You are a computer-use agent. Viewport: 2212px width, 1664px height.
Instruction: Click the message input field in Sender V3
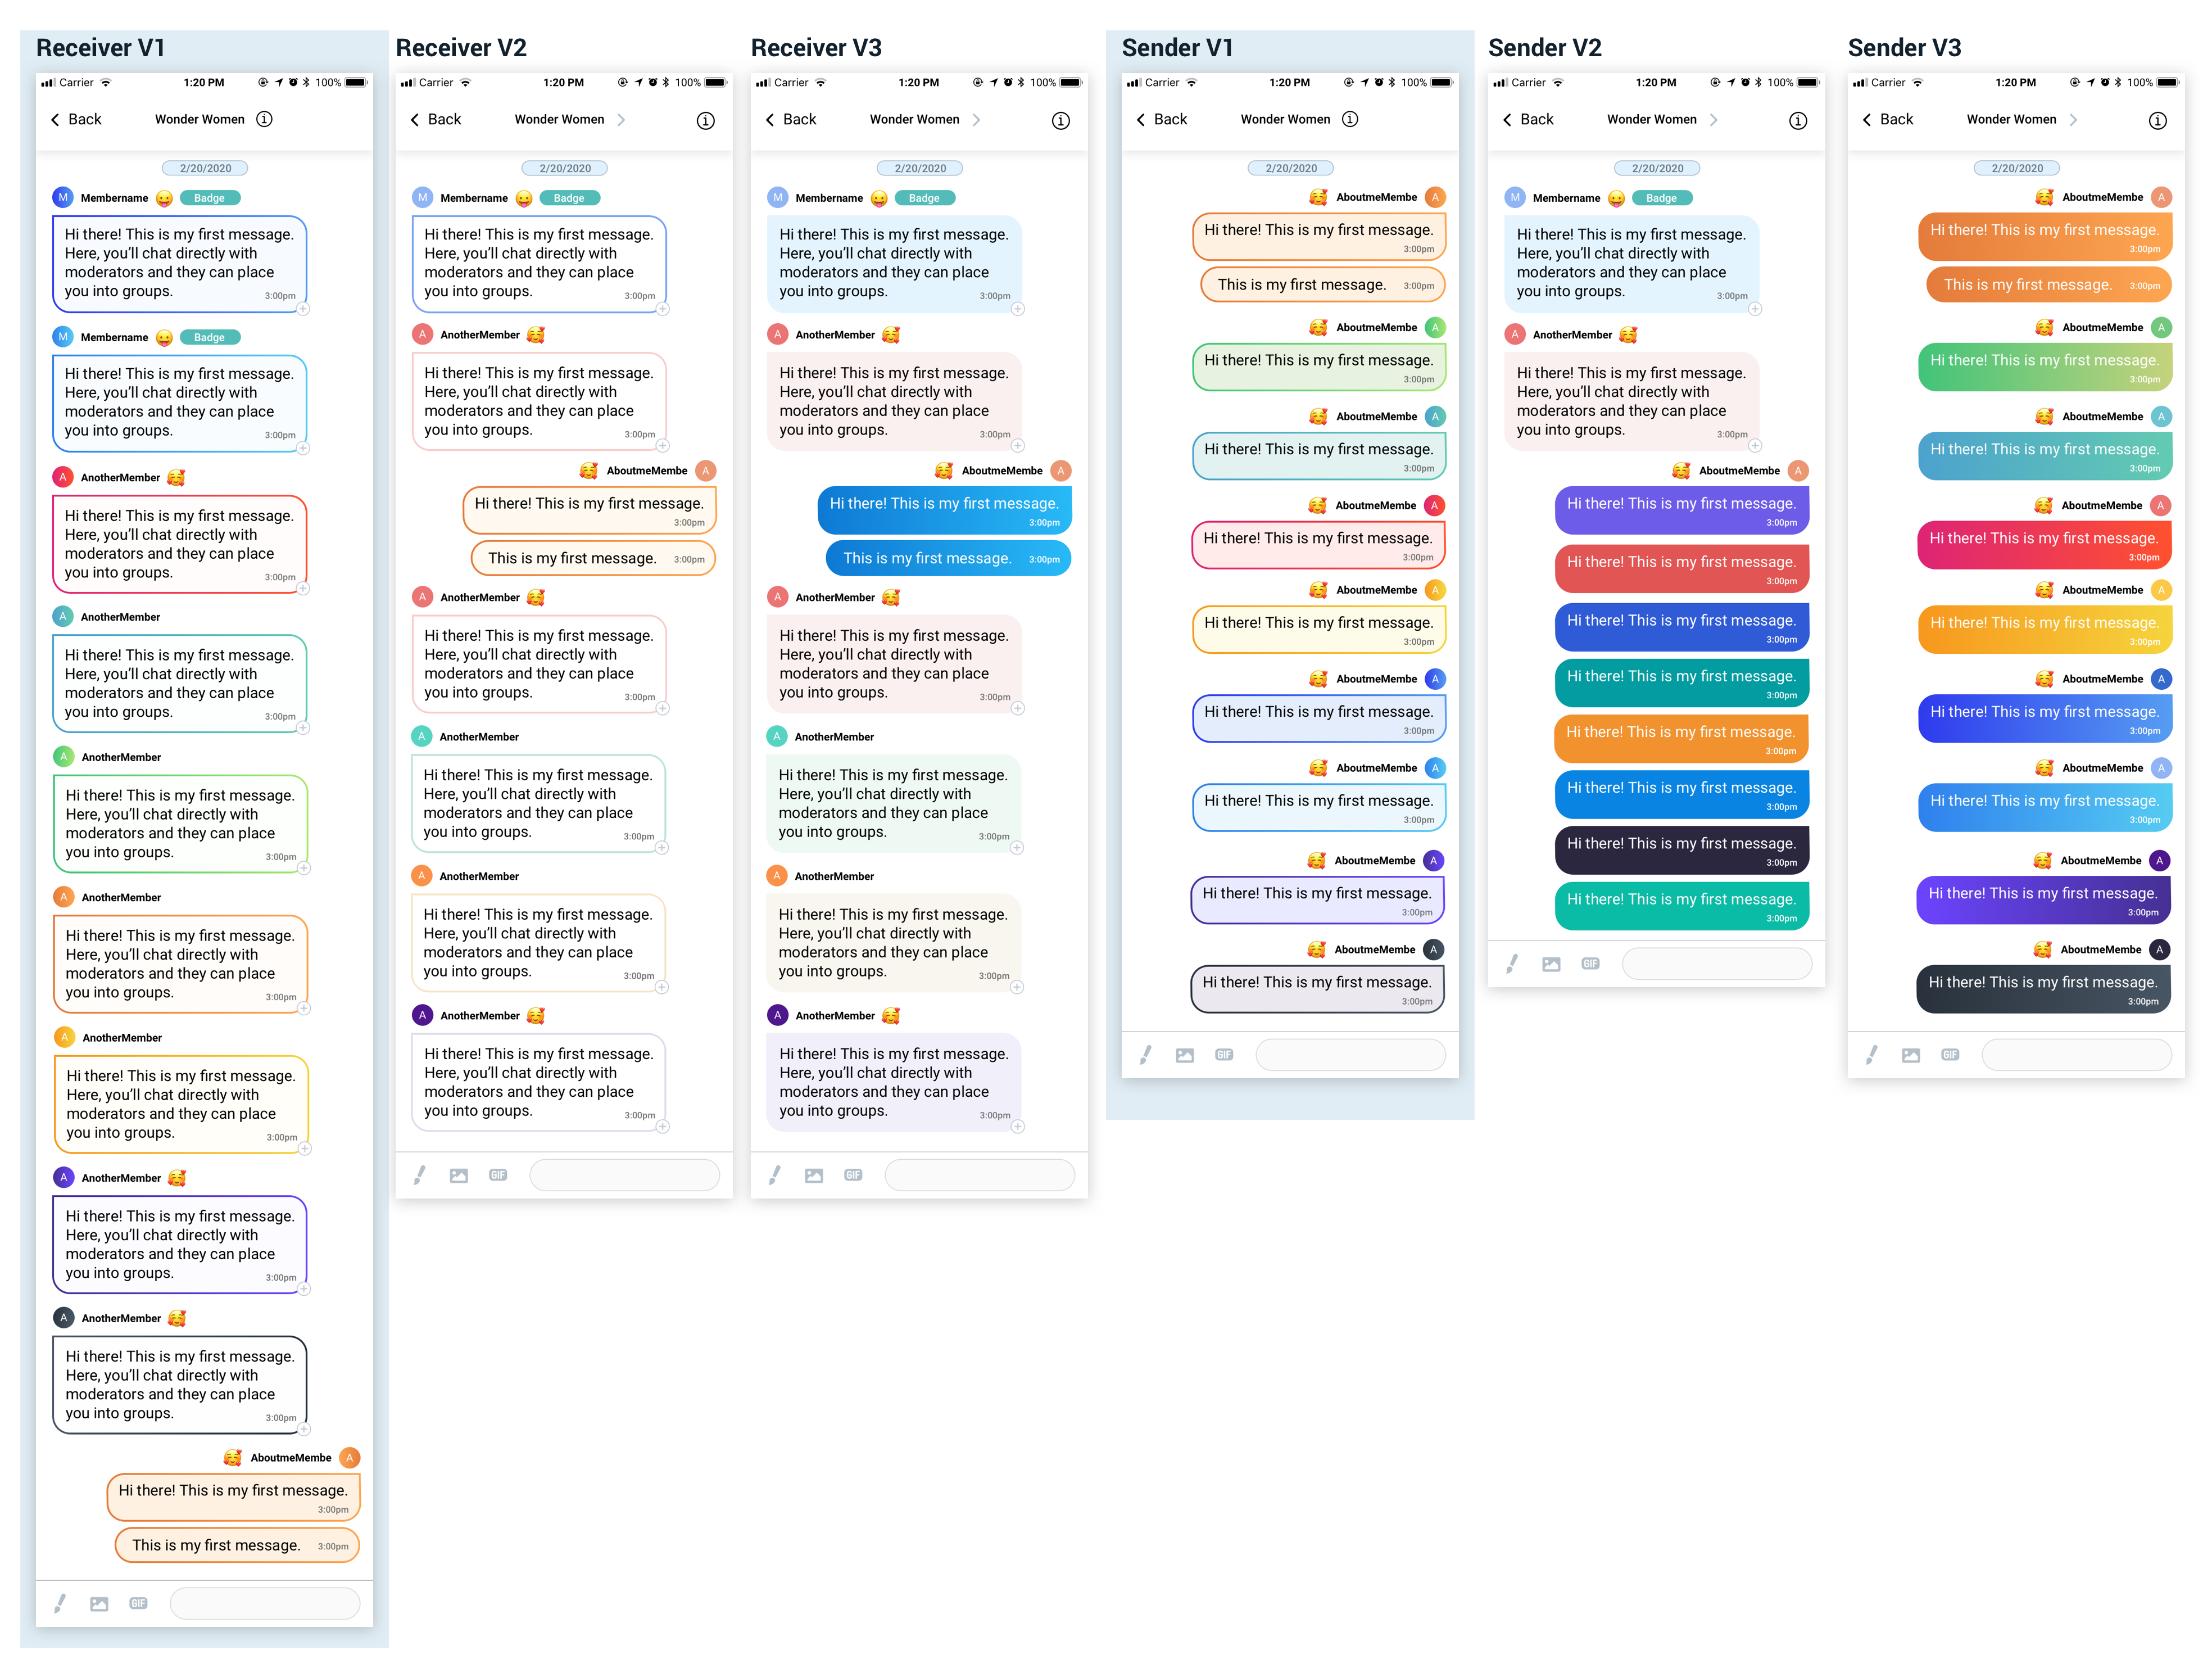tap(2076, 1055)
